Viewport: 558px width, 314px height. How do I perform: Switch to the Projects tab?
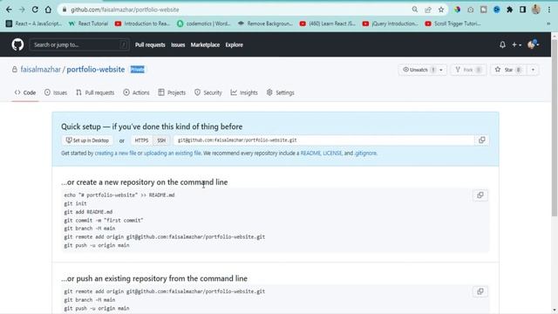click(x=172, y=92)
